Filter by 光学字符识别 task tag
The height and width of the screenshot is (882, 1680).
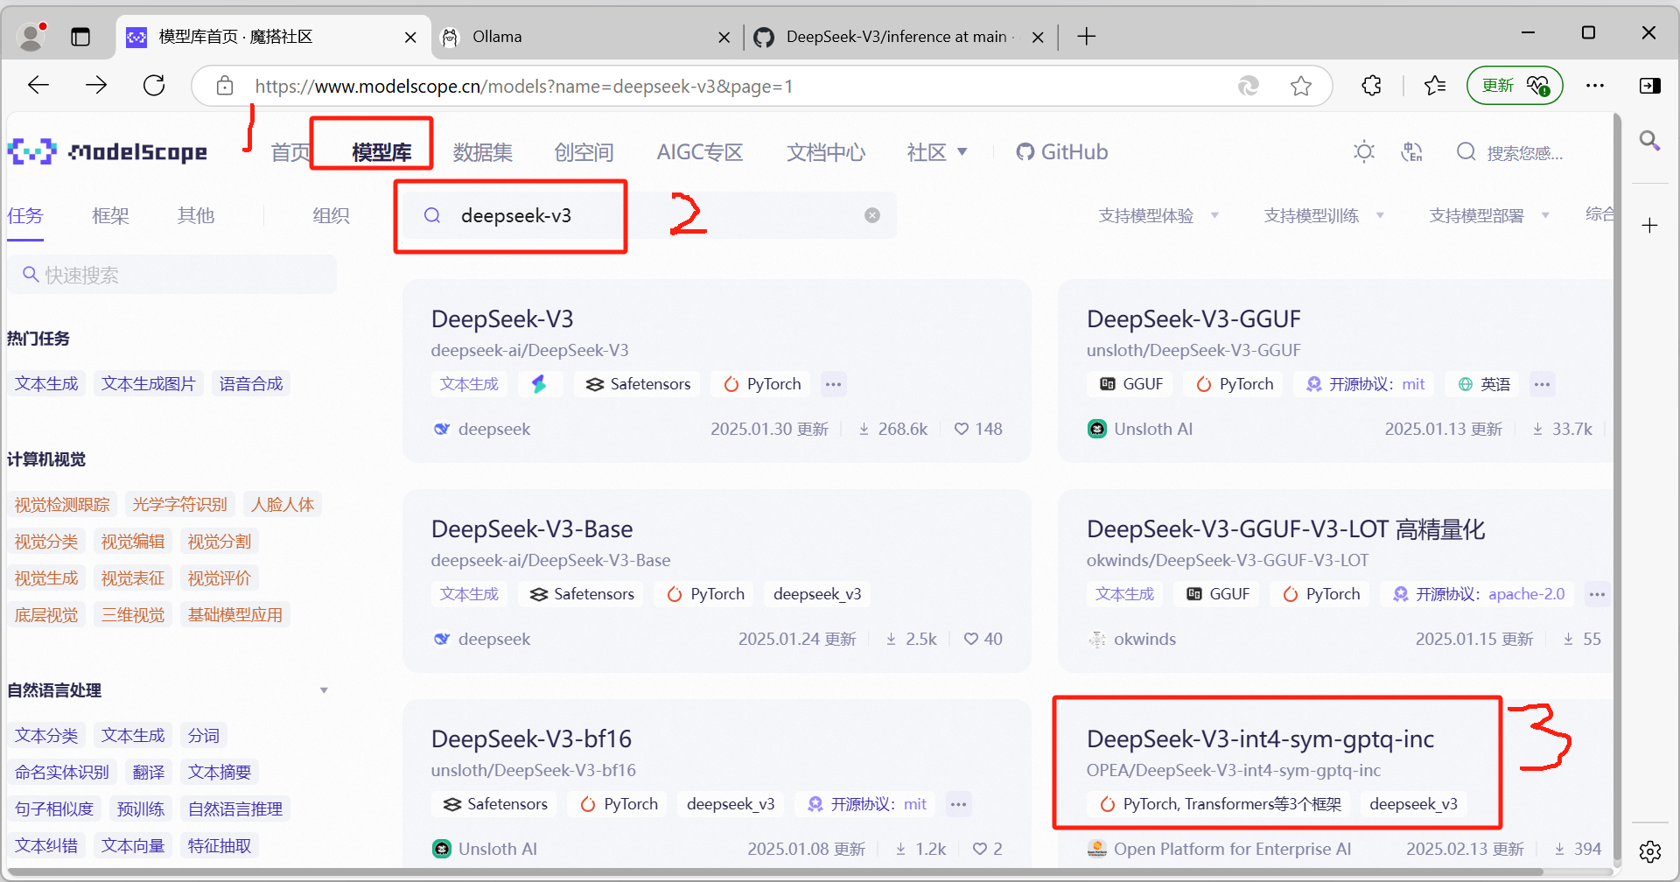(x=179, y=505)
